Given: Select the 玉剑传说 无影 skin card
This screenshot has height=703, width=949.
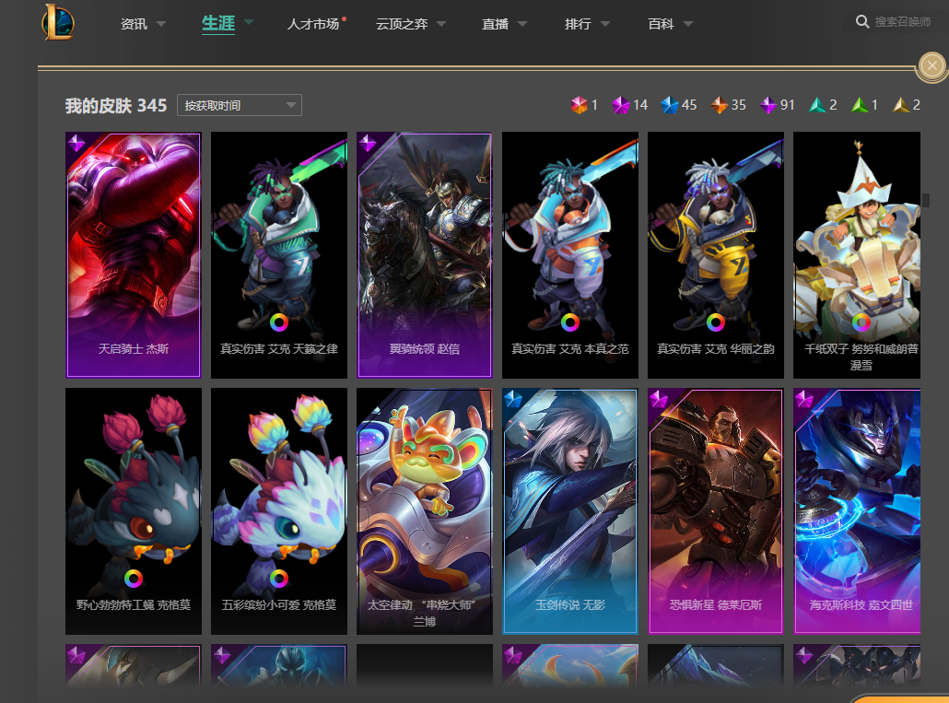Looking at the screenshot, I should pyautogui.click(x=570, y=511).
